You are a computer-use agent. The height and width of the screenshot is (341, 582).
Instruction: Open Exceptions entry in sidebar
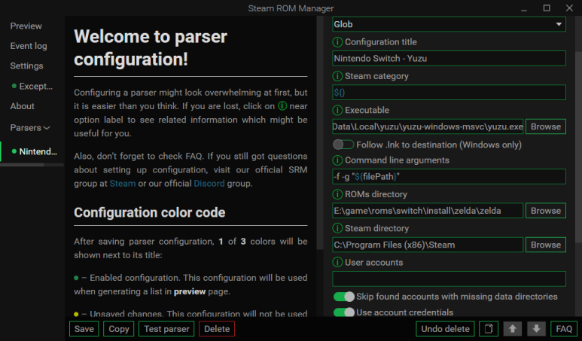(32, 86)
